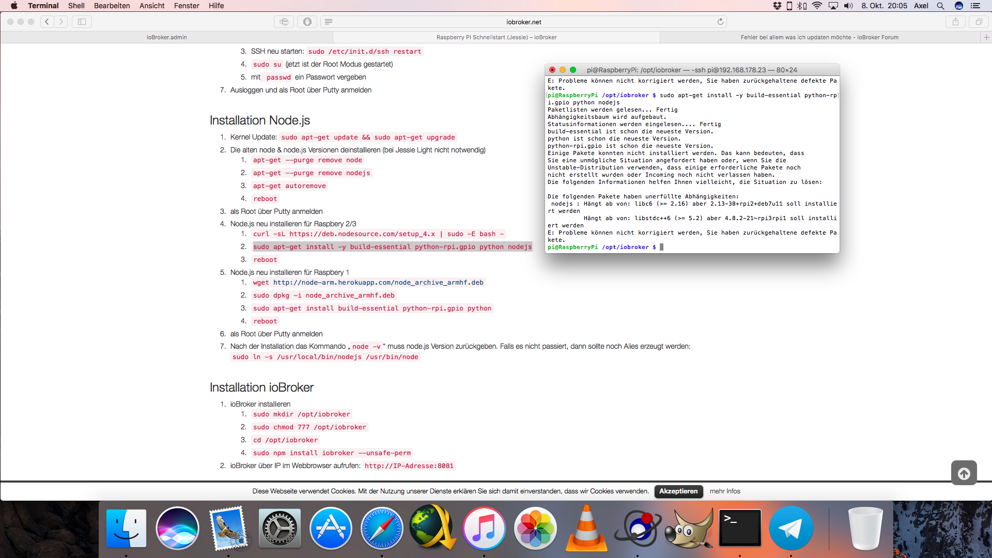Click the Akzeptieren cookie button
This screenshot has width=992, height=558.
coord(678,491)
